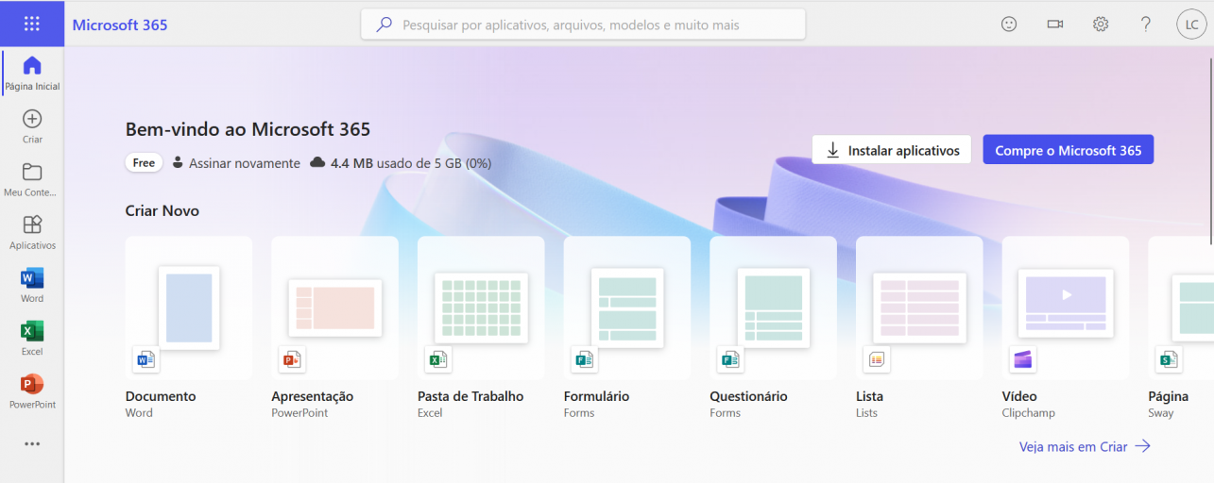The width and height of the screenshot is (1214, 483).
Task: Open the app launcher waffle menu
Action: [x=32, y=24]
